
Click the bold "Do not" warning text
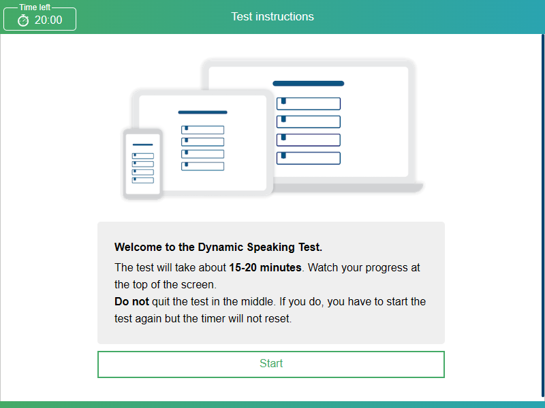[131, 301]
